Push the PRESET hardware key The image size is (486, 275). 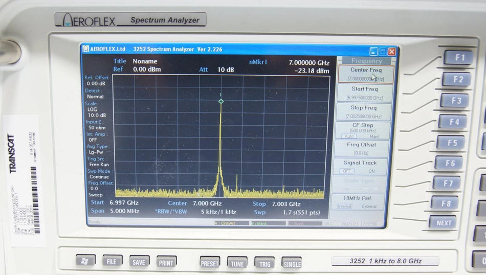point(210,263)
